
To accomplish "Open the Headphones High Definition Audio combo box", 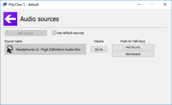I will tap(45, 49).
